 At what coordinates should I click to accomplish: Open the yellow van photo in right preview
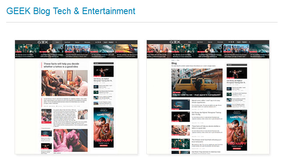(197, 83)
